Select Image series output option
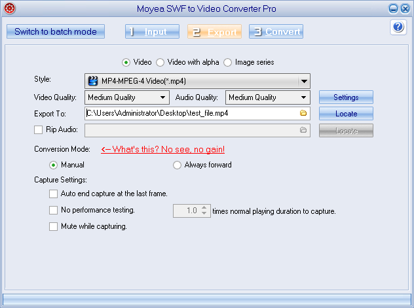Screen dimensions: 414x308 tap(227, 62)
